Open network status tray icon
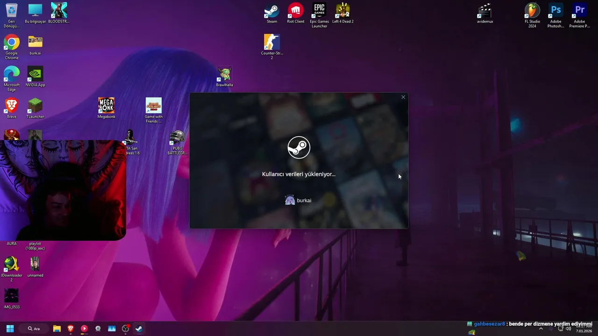The width and height of the screenshot is (598, 336). tap(560, 329)
